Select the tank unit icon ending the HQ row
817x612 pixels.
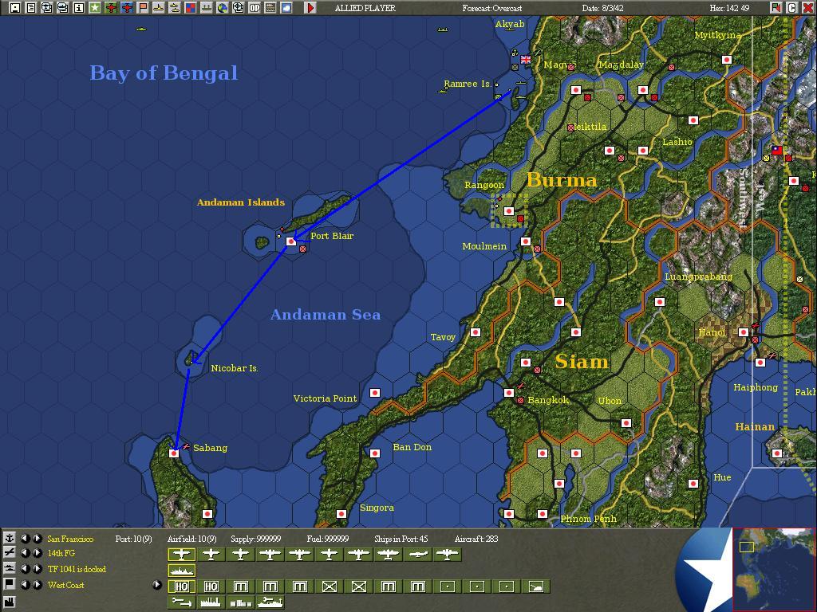535,586
